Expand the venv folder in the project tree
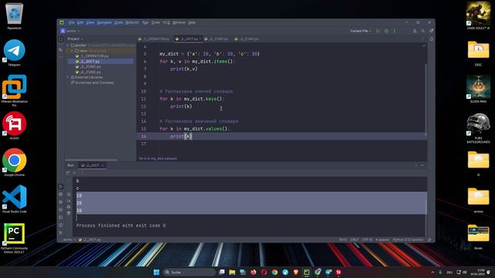The image size is (495, 278). 72,50
